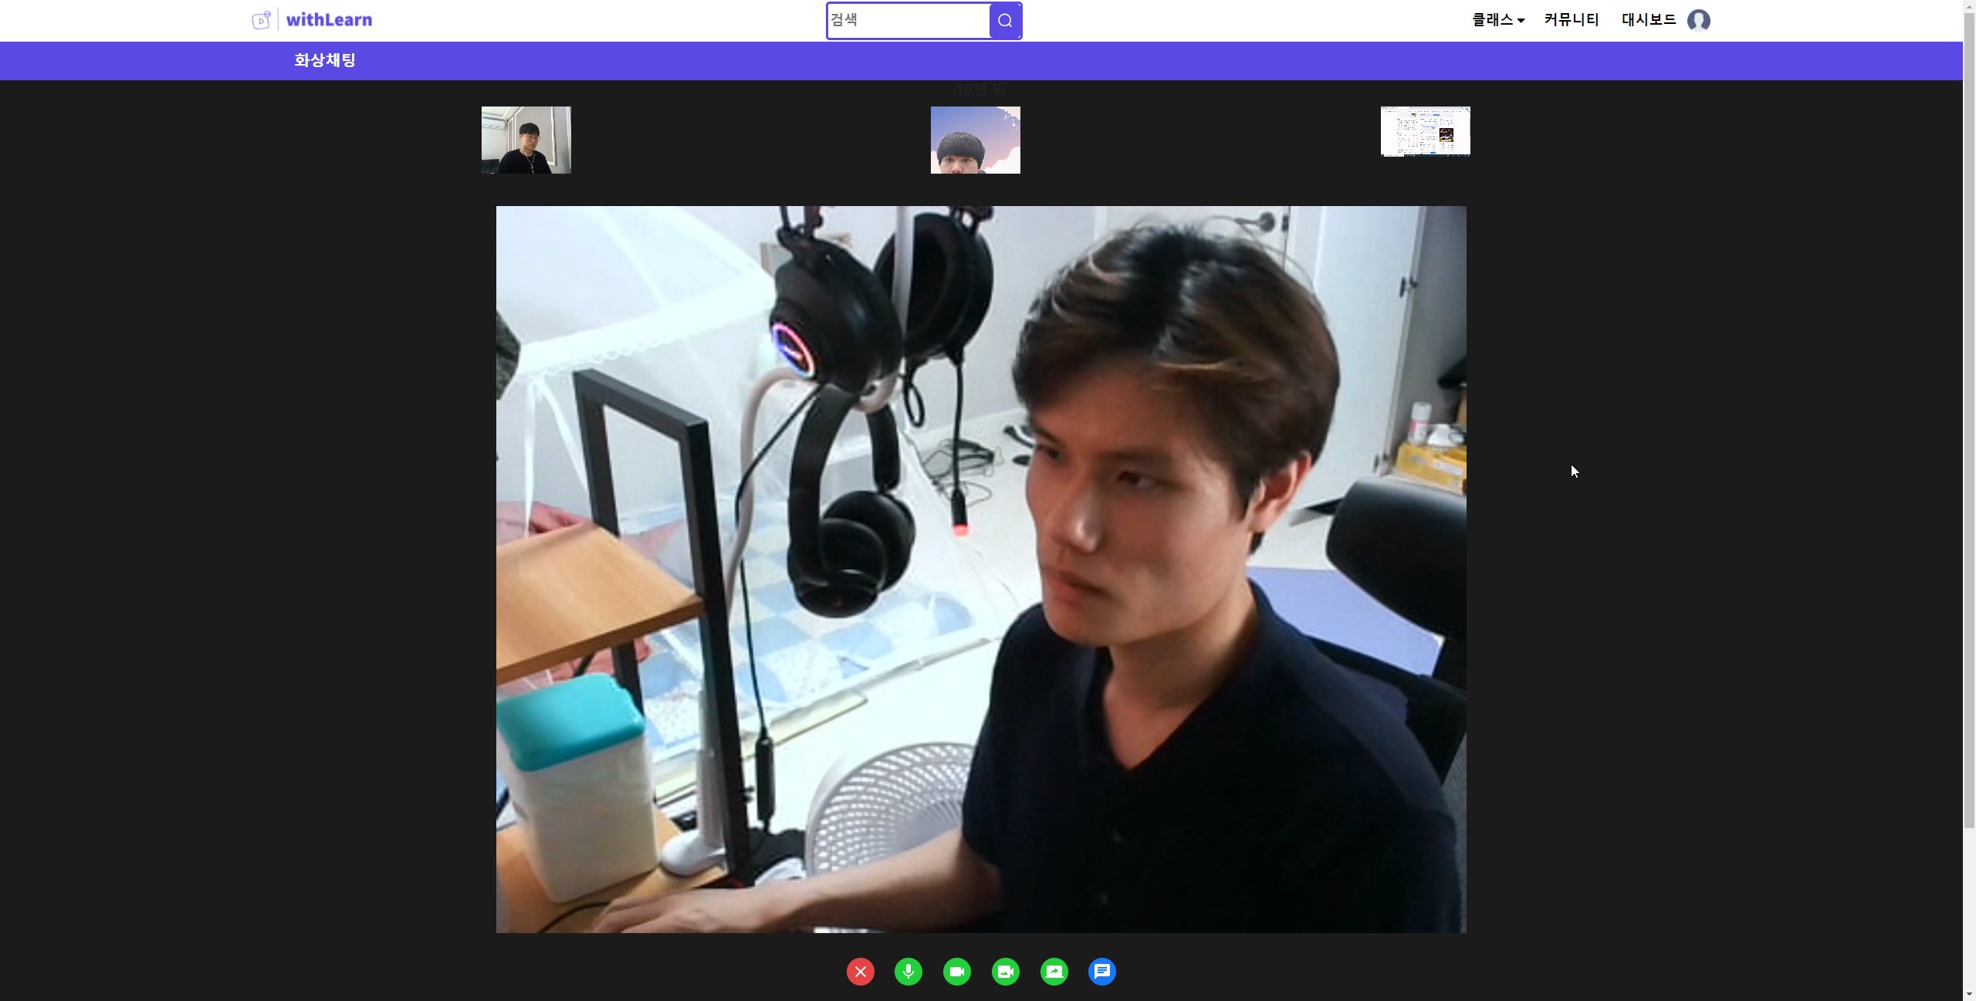Open the user profile avatar
Screen dimensions: 1976x1001
coord(1698,20)
